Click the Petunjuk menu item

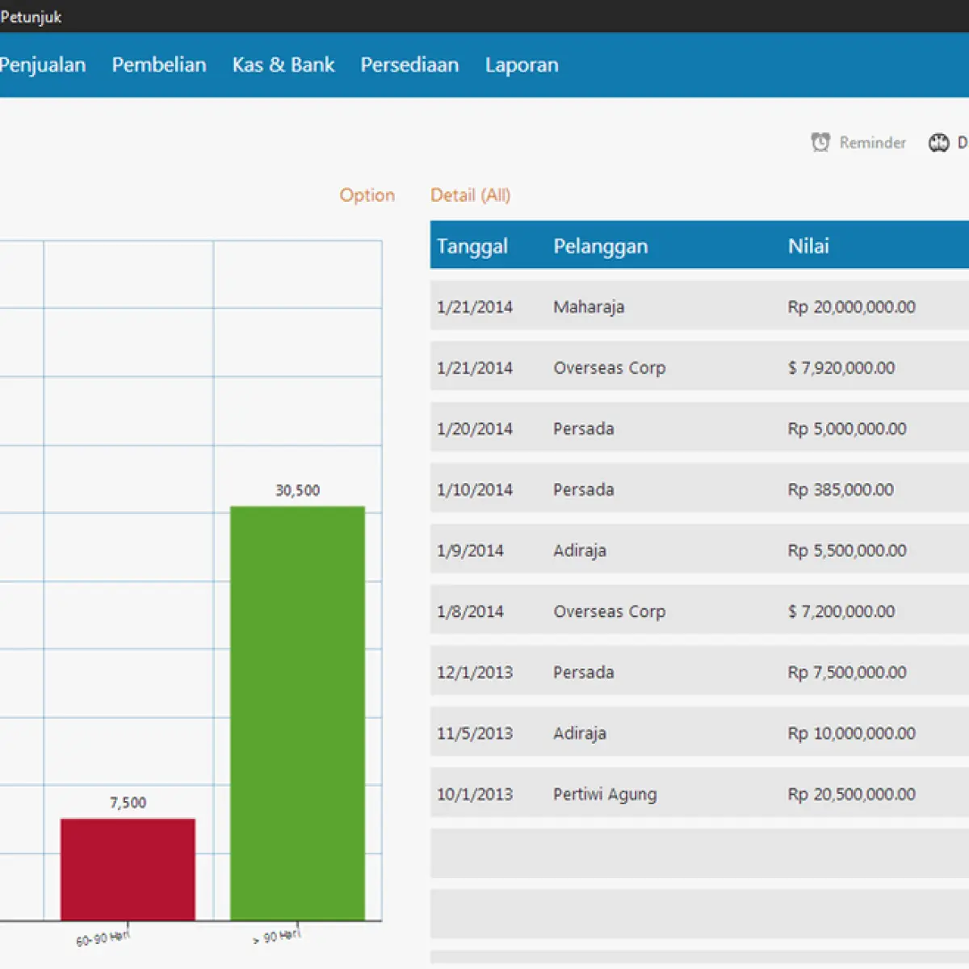(x=31, y=16)
